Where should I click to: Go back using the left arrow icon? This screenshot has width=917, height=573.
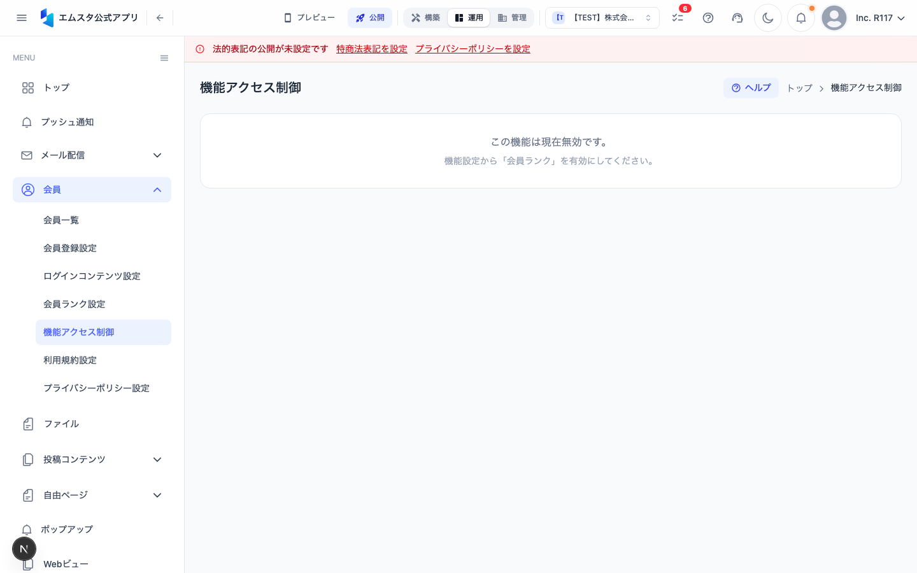coord(160,18)
